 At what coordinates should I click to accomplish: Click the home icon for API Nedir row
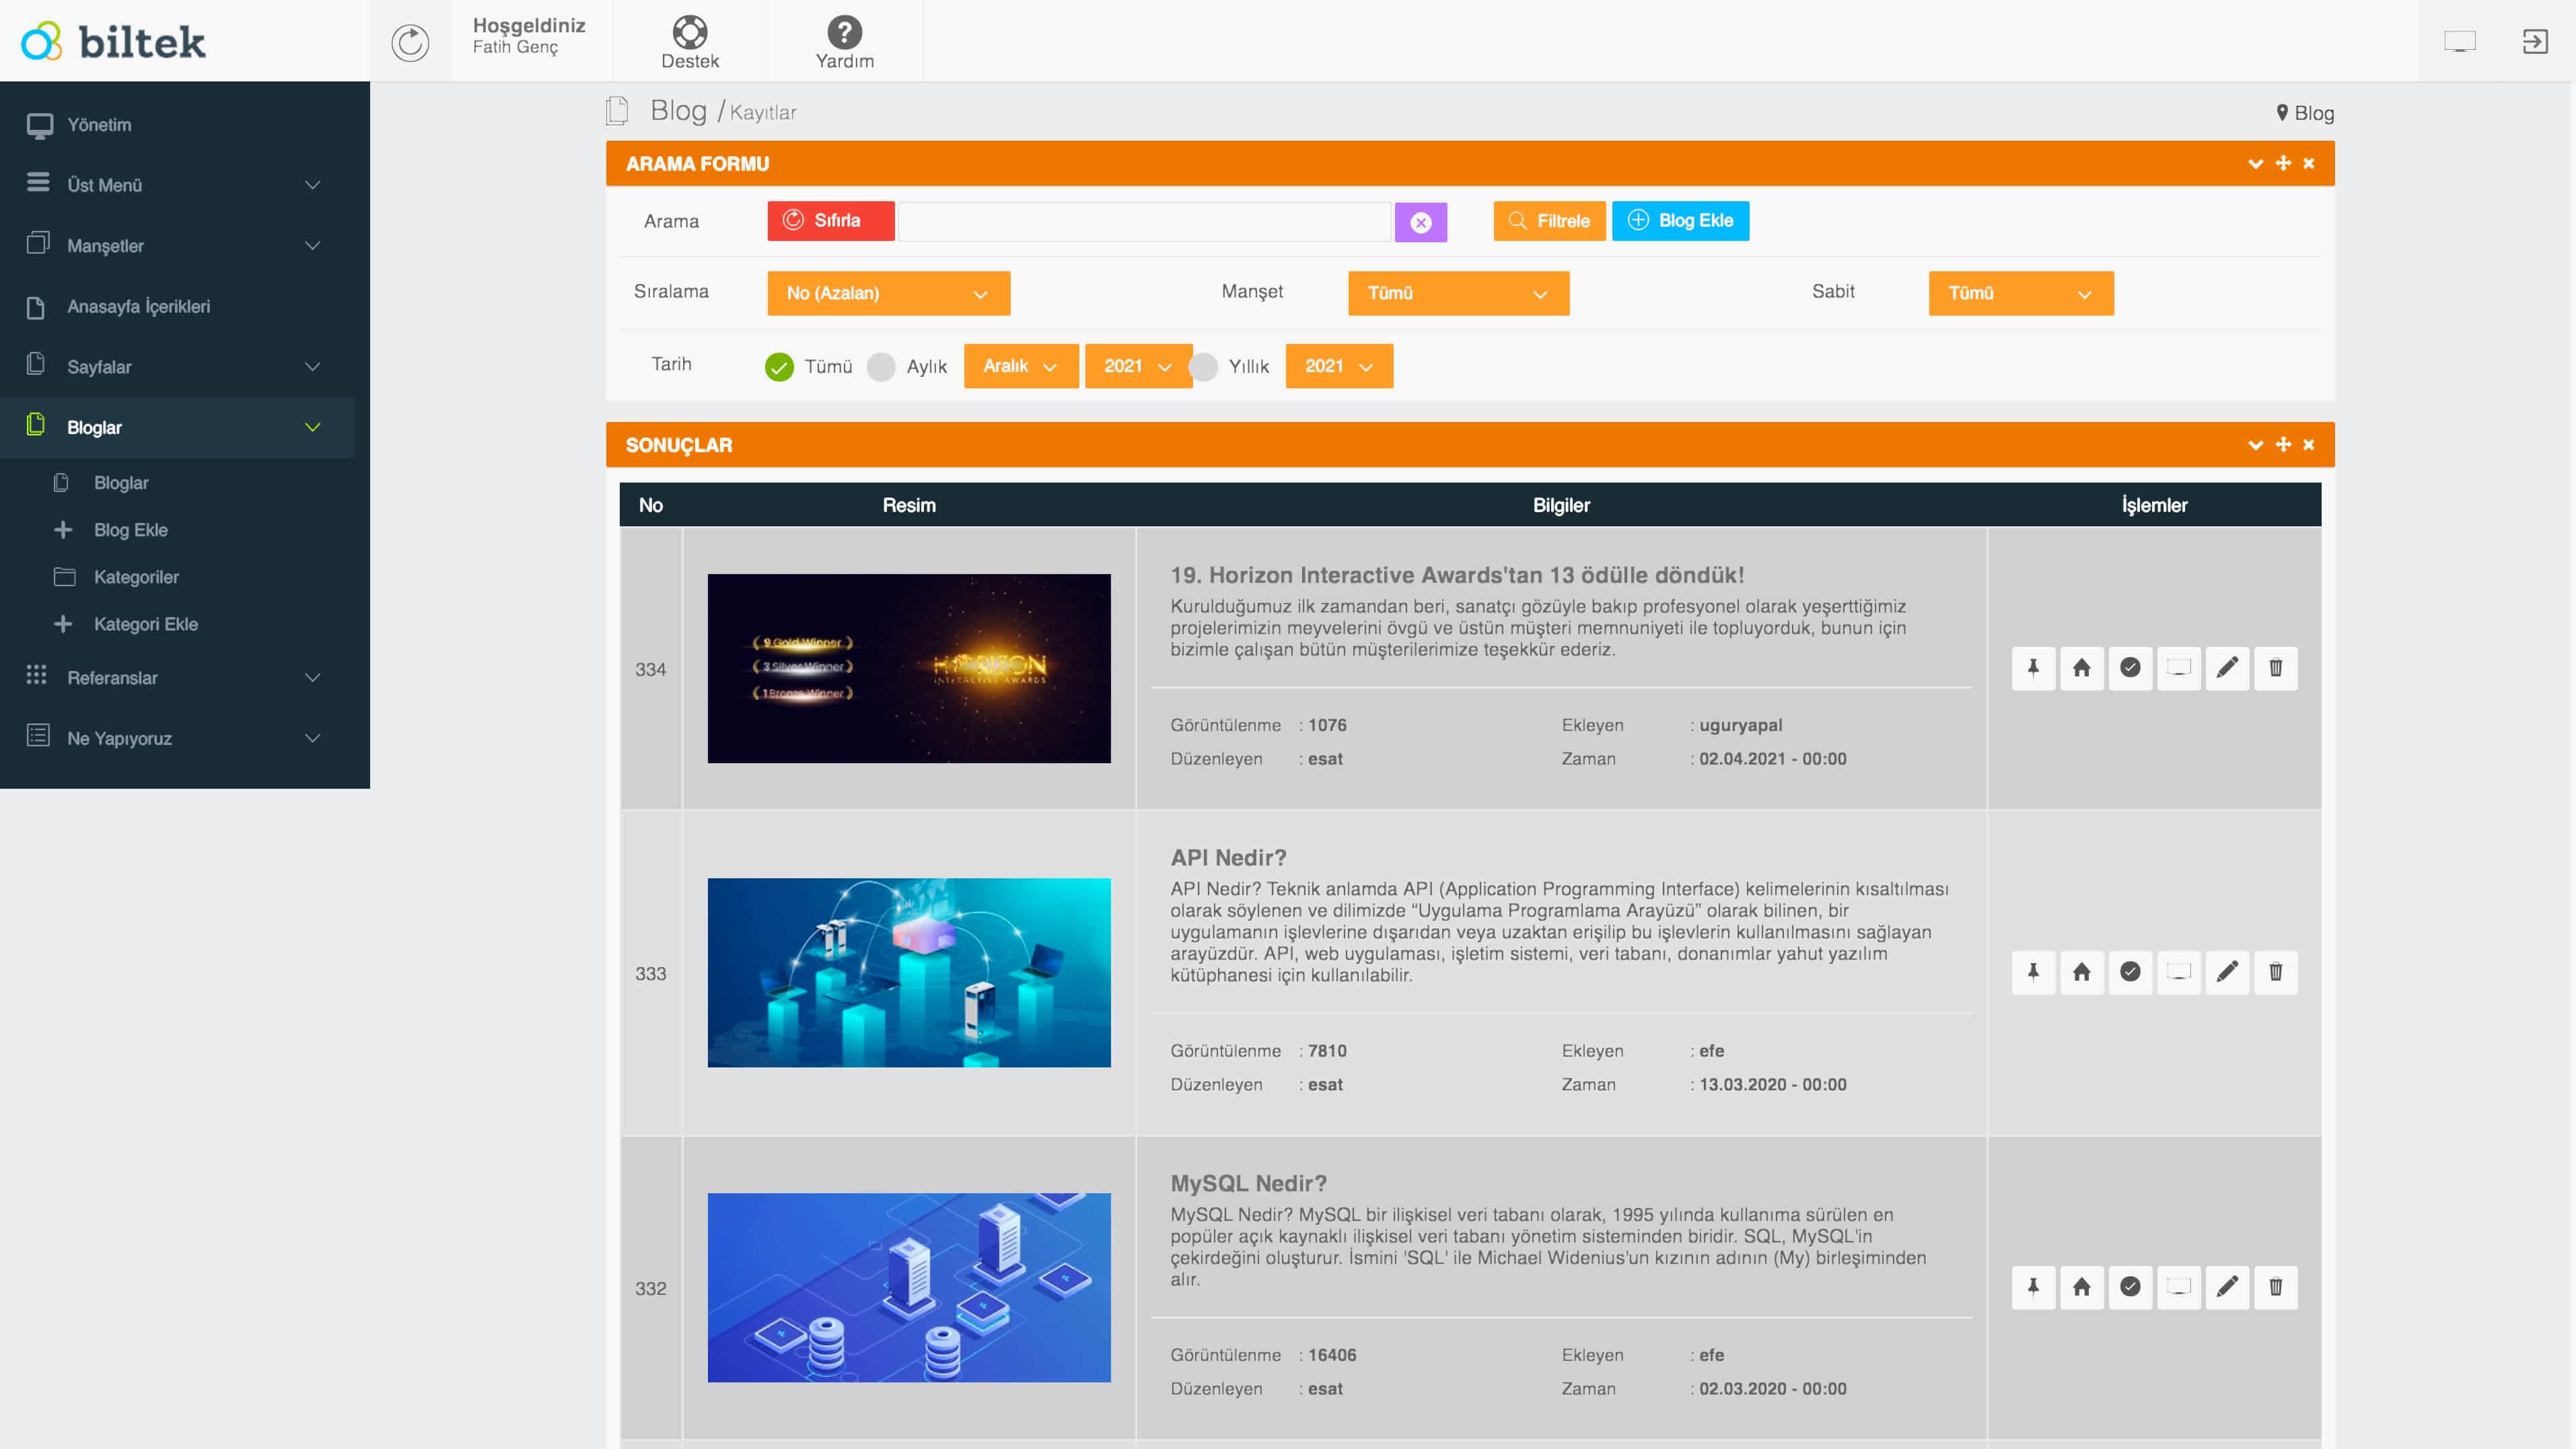click(2081, 972)
